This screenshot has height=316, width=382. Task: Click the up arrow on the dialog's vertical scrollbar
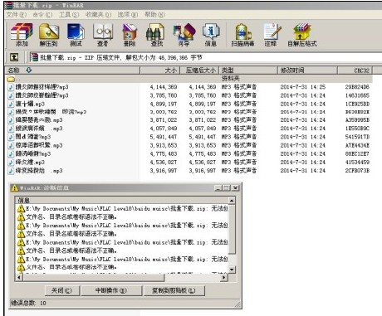pos(232,200)
